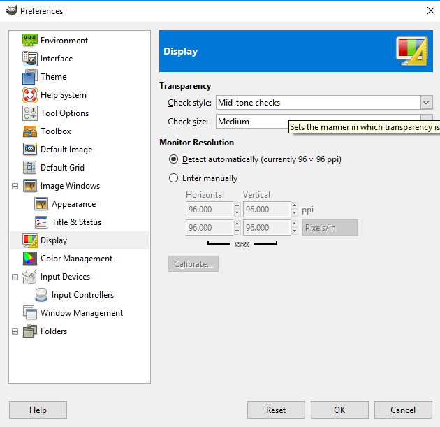Image resolution: width=440 pixels, height=427 pixels.
Task: Click the Theme category icon
Action: pos(30,77)
